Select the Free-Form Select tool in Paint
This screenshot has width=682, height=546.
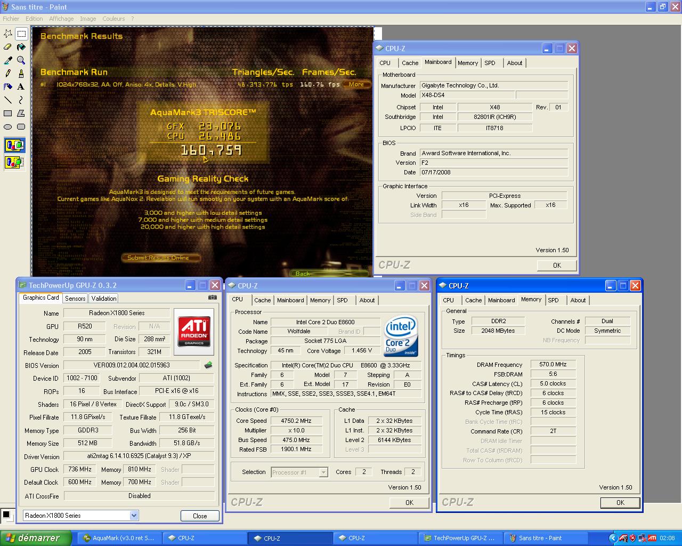(x=8, y=34)
